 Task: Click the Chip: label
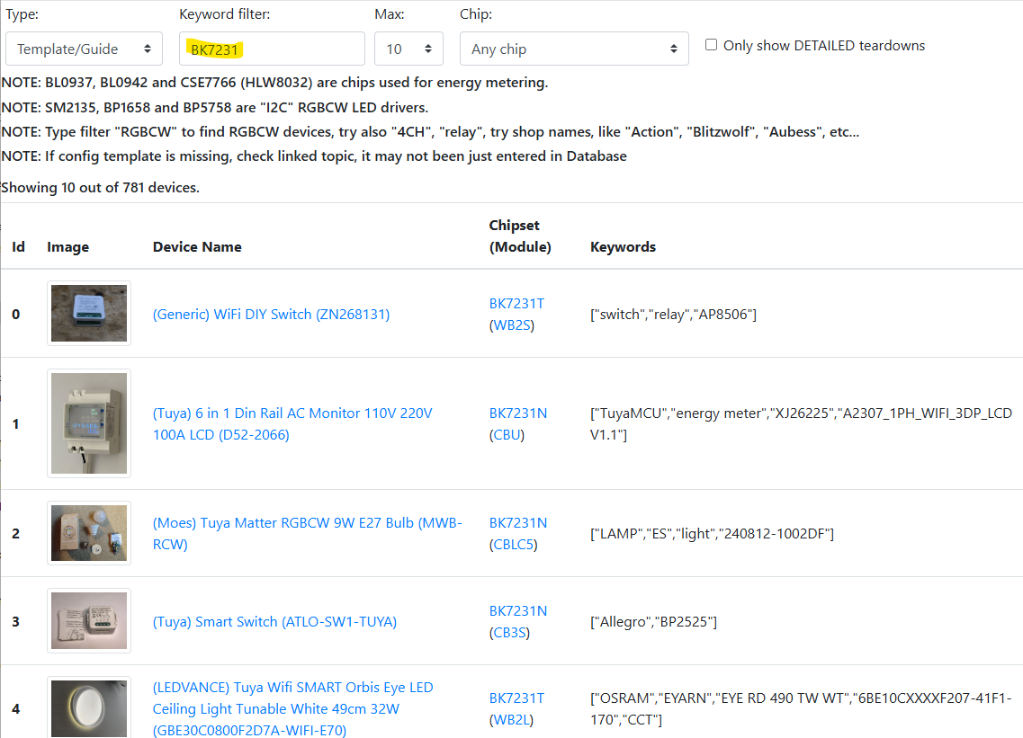[476, 14]
